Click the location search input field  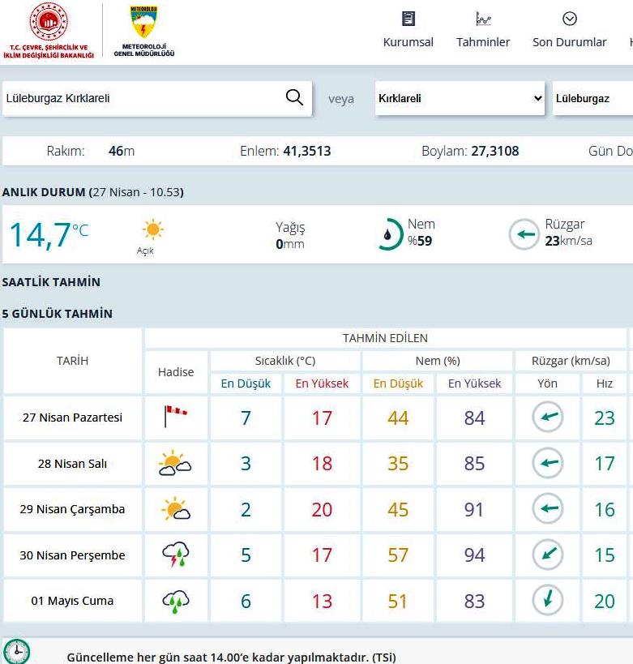[142, 98]
